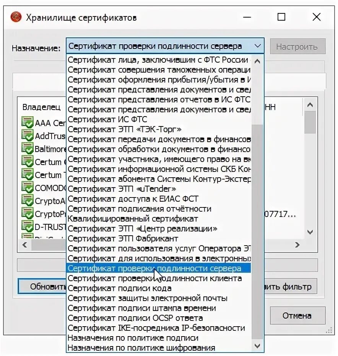Select Сертификат подписи OCSP ответа
The height and width of the screenshot is (356, 338).
click(159, 318)
